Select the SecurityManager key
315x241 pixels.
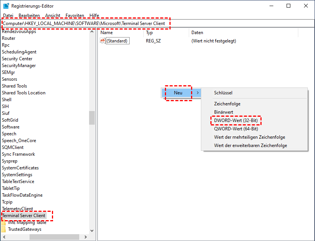[19, 66]
